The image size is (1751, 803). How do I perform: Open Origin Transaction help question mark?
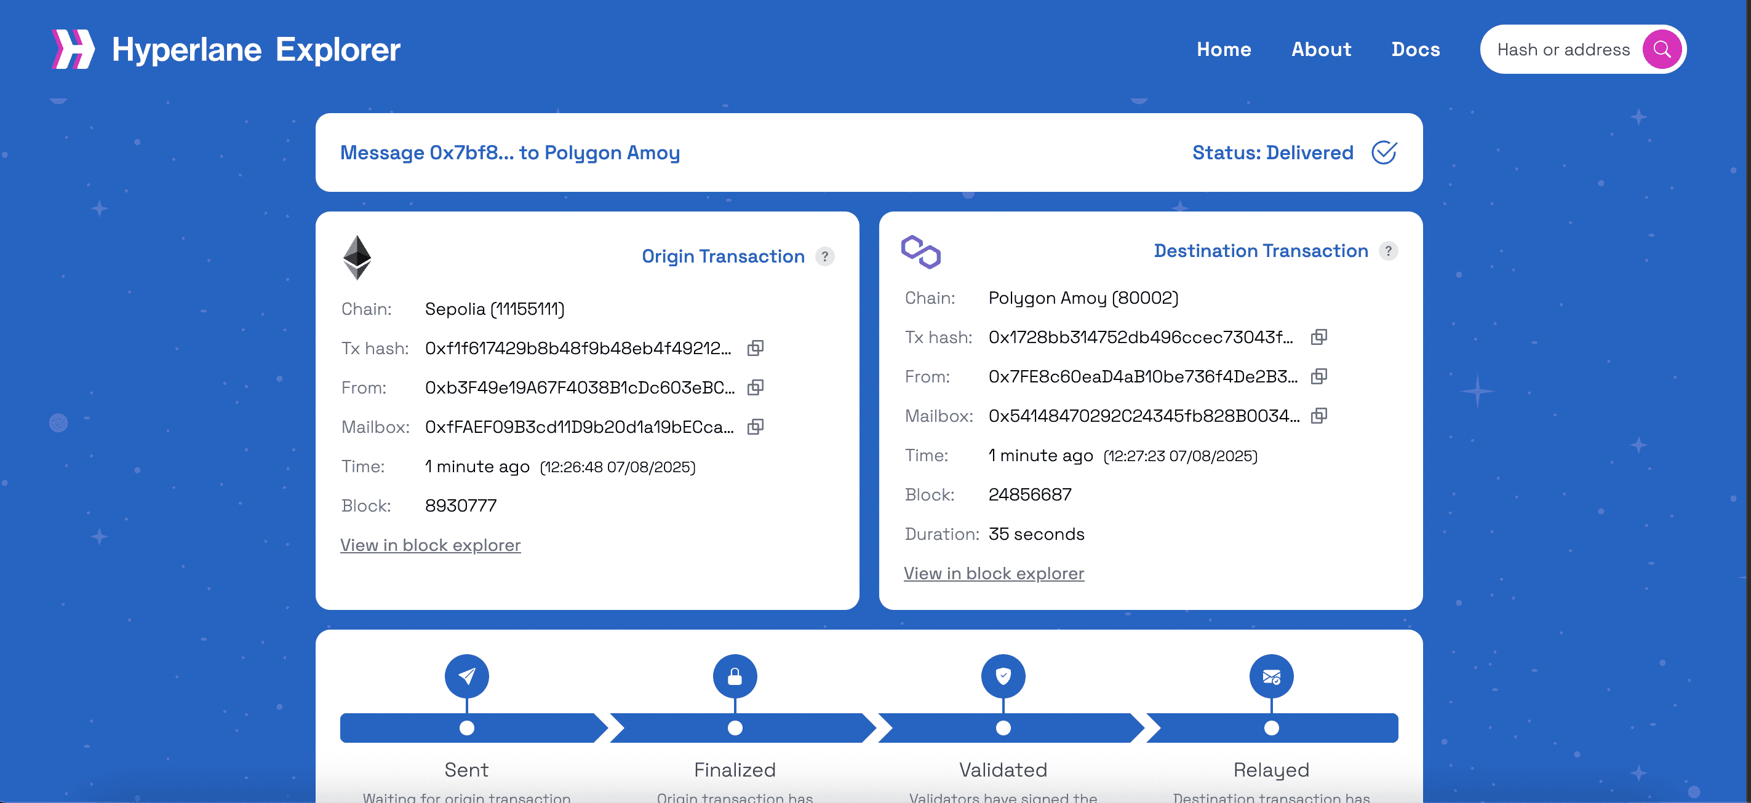[824, 257]
